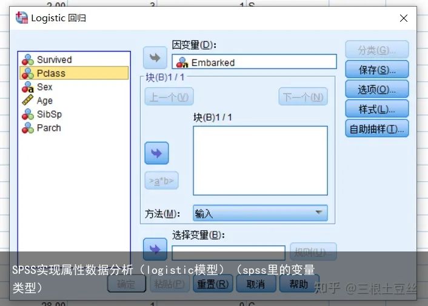Open the 自助抽样(T) bootstrap dialog
Image resolution: width=428 pixels, height=306 pixels.
377,128
